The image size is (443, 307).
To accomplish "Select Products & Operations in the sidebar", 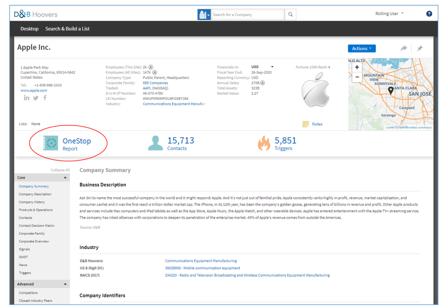I will (x=36, y=210).
